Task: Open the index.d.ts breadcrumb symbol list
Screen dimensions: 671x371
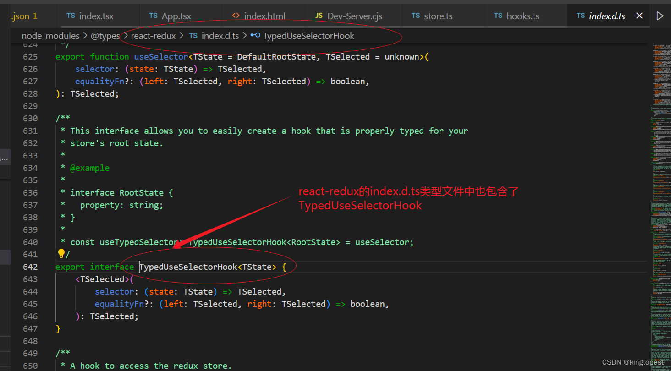Action: point(220,35)
